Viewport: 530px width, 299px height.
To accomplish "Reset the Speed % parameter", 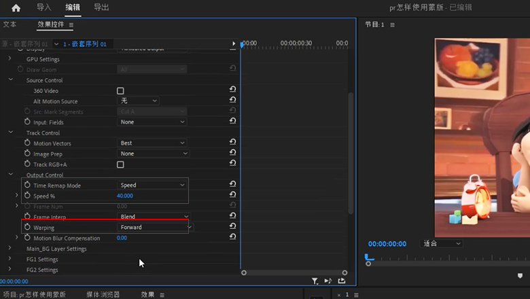I will coord(232,196).
